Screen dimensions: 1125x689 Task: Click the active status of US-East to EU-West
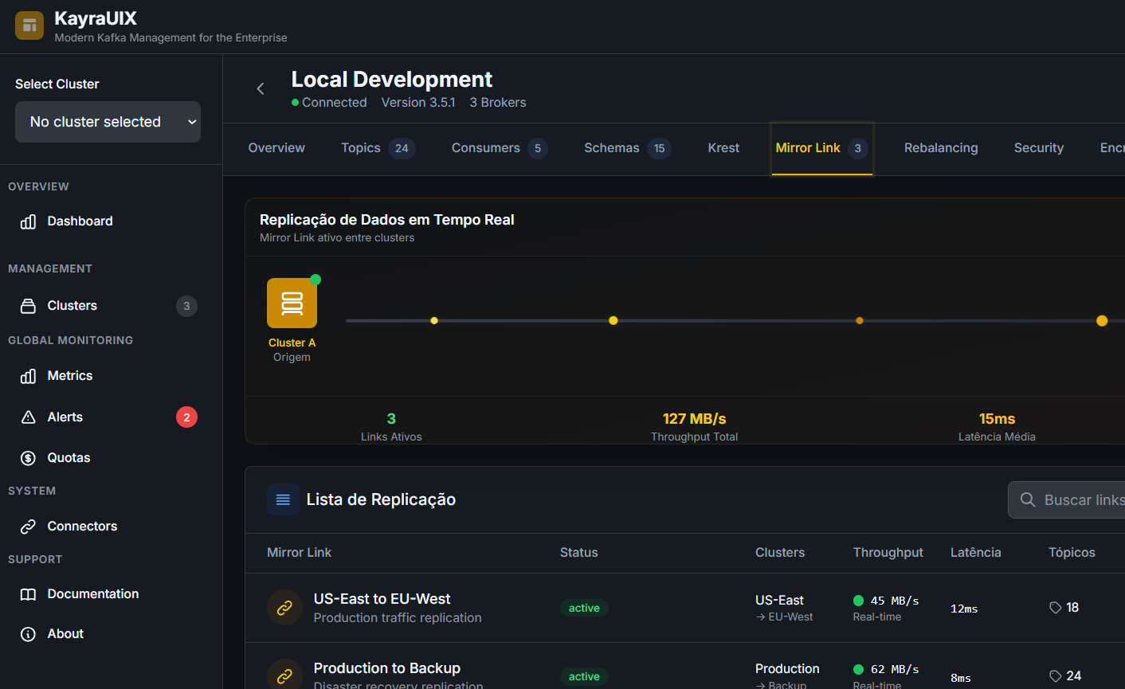tap(584, 608)
